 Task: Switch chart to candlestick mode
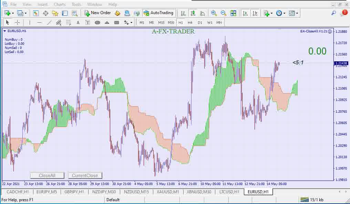click(193, 13)
